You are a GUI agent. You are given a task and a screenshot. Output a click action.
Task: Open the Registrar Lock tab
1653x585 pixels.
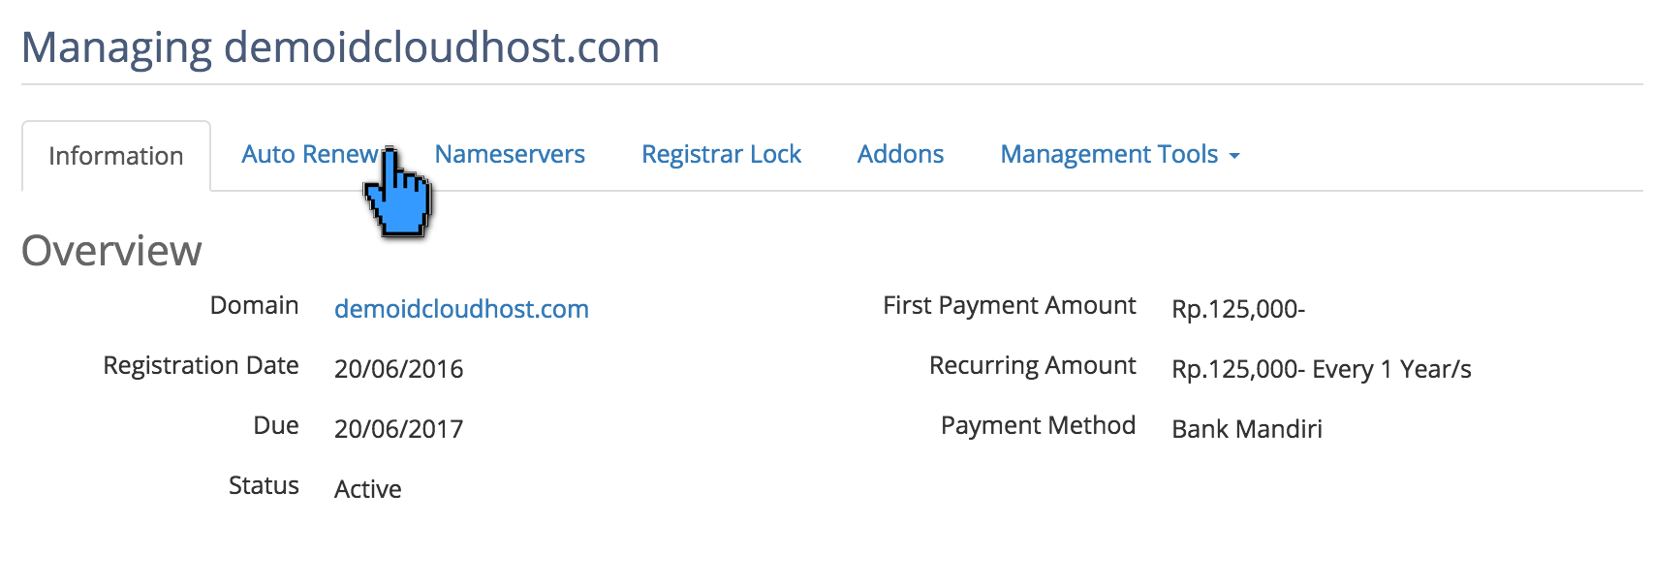coord(721,153)
